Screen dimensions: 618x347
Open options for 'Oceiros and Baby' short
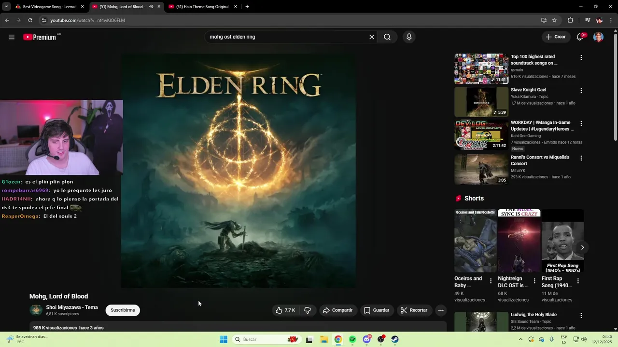[x=491, y=281]
